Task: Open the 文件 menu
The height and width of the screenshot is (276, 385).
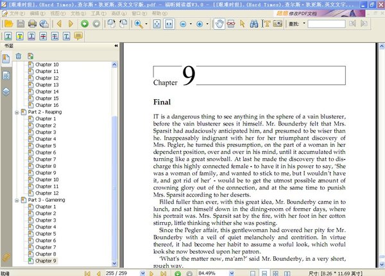Action: point(17,13)
